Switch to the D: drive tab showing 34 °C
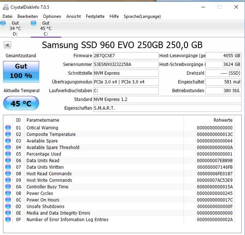 coord(15,28)
